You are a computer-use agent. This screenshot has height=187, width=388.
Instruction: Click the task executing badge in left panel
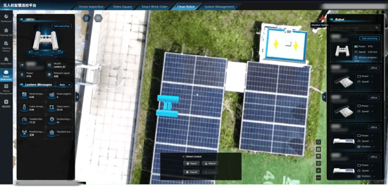point(62,26)
